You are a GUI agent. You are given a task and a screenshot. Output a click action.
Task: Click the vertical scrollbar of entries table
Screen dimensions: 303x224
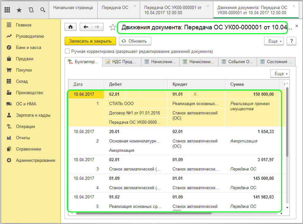click(287, 122)
